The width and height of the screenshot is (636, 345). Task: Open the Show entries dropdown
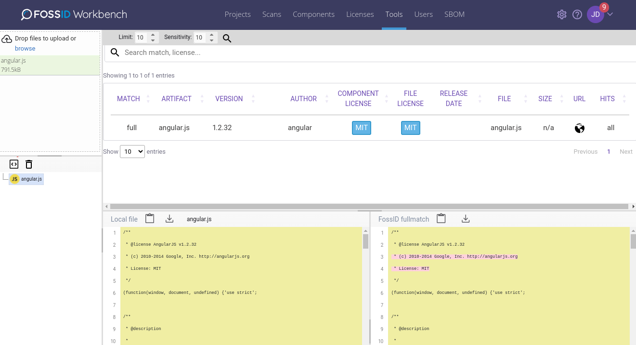(x=132, y=151)
